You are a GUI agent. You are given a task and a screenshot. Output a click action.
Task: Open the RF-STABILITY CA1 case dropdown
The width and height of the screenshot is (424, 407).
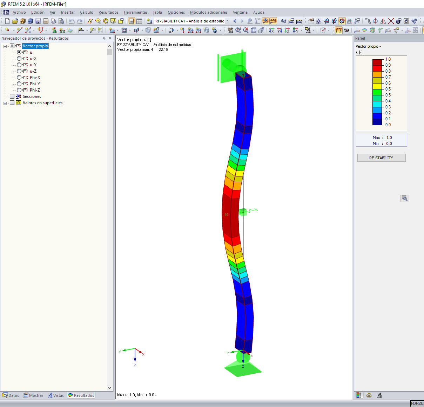point(227,21)
